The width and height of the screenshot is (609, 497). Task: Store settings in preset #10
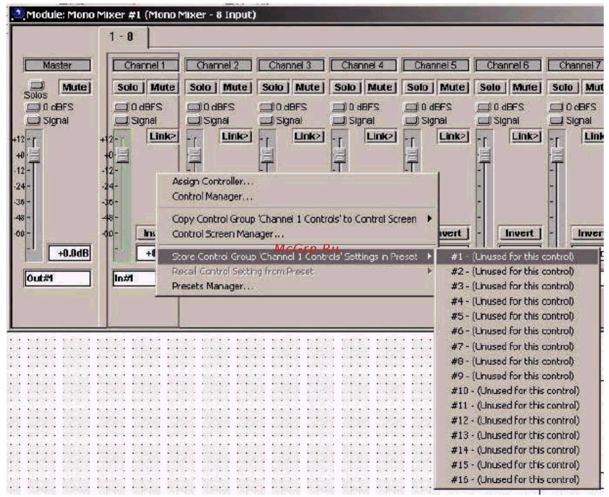coord(517,390)
